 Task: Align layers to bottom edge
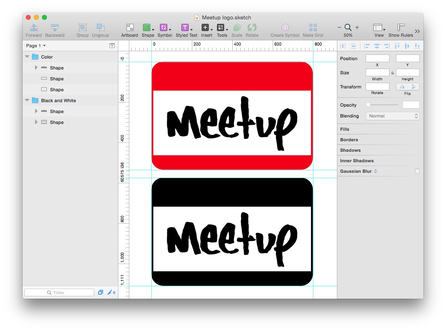click(x=417, y=46)
